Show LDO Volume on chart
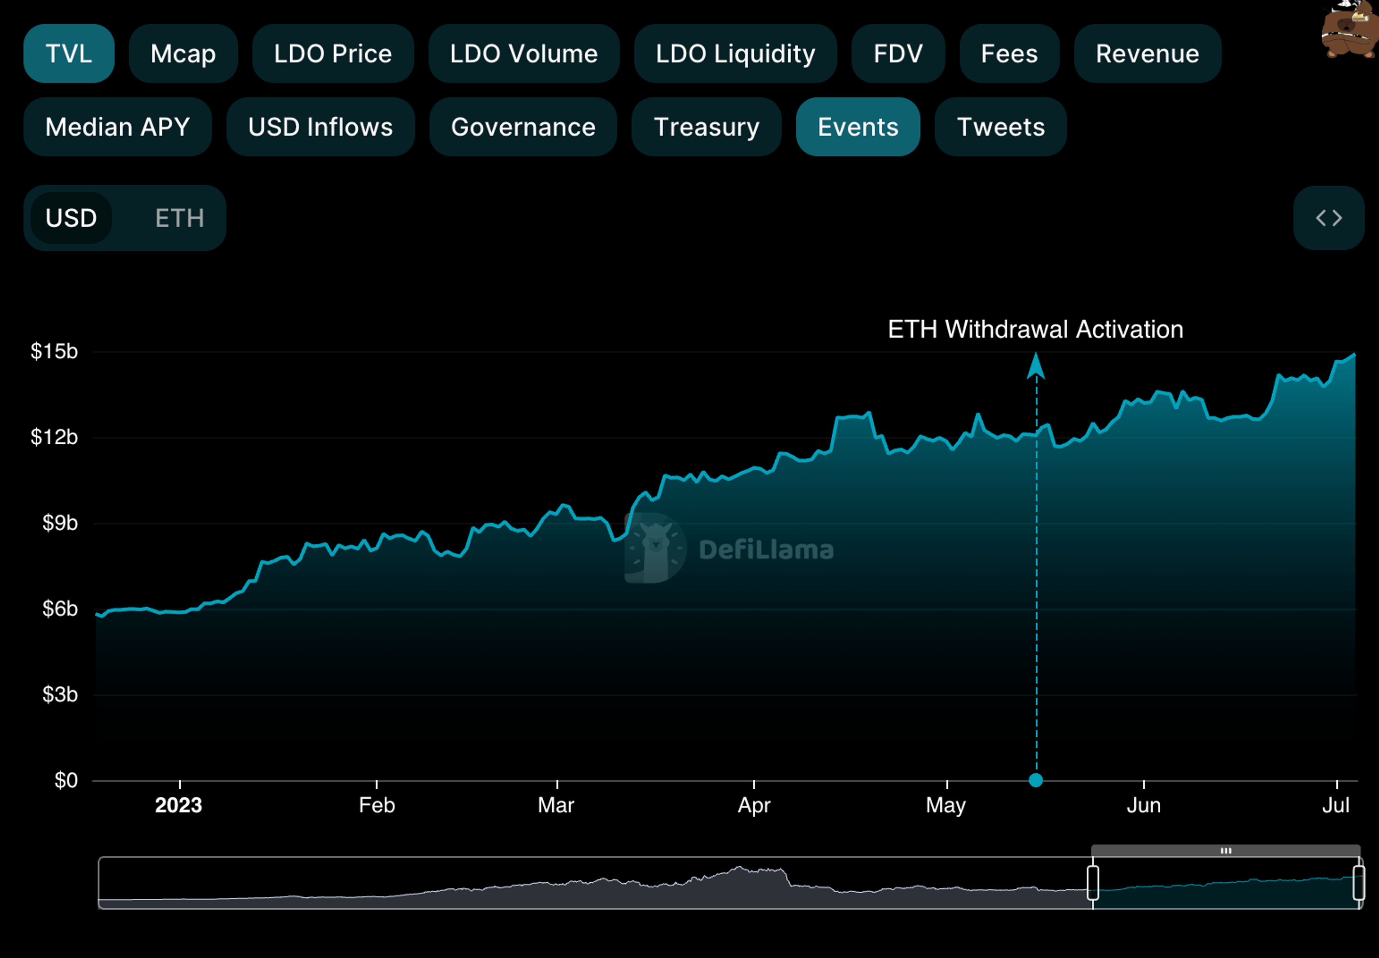 pos(523,53)
